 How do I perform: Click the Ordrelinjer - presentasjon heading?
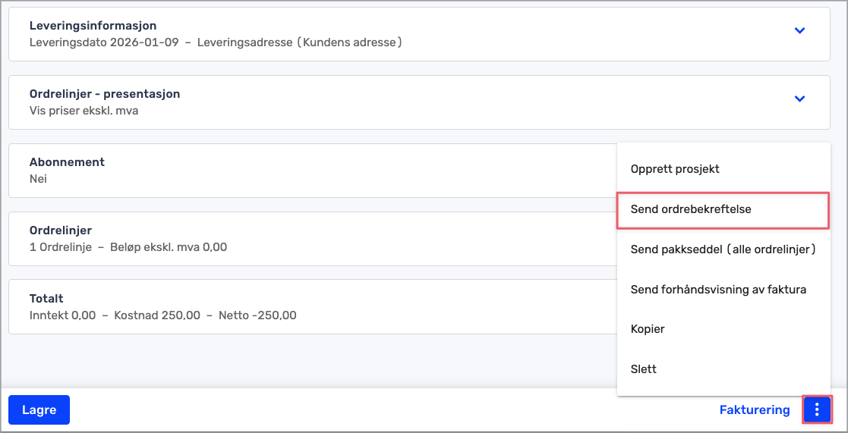pos(104,95)
